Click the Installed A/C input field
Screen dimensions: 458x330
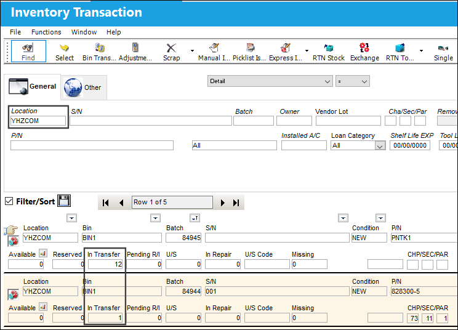coord(303,145)
